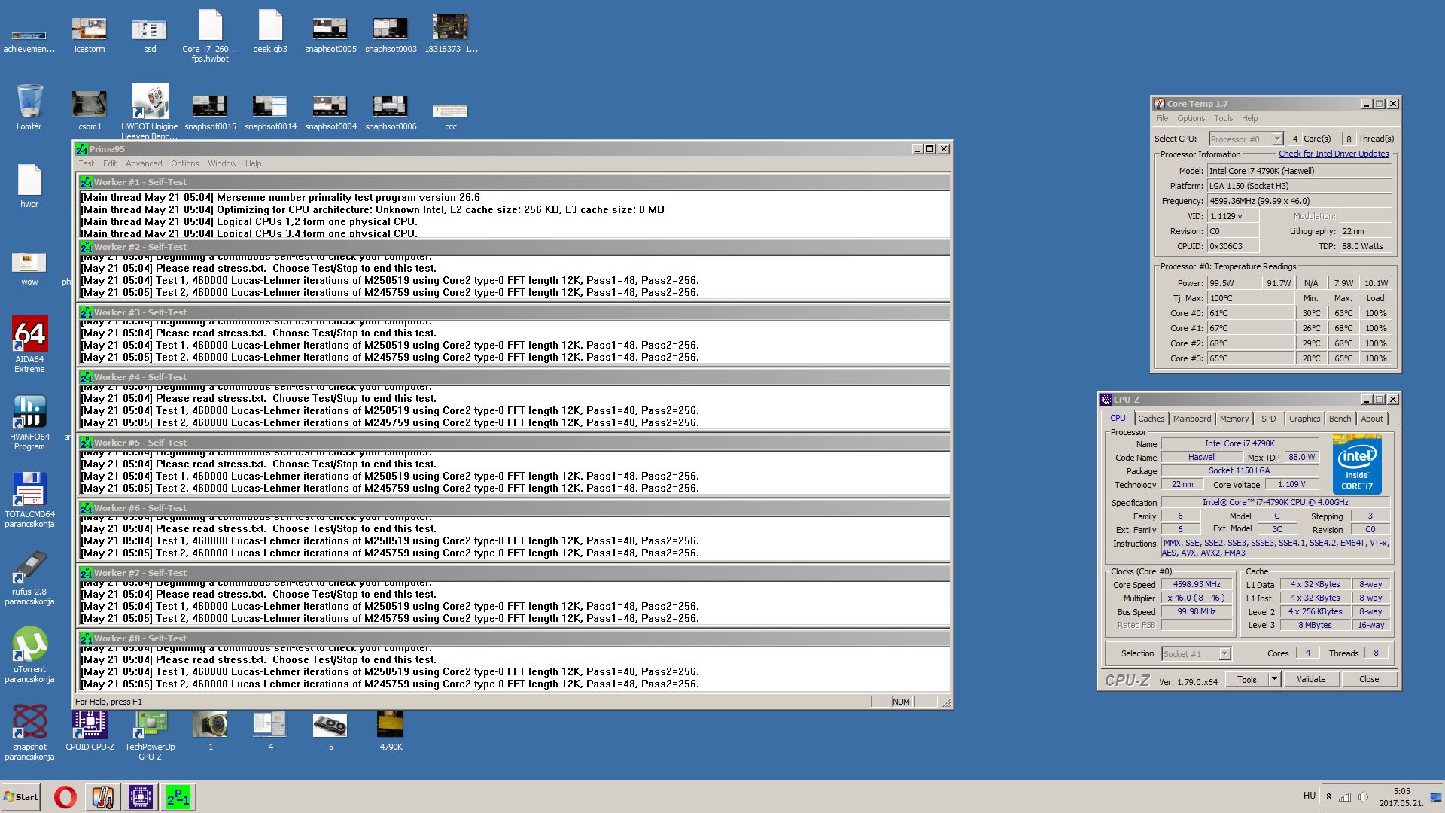Open Core Temp File menu
1445x813 pixels.
click(x=1162, y=118)
